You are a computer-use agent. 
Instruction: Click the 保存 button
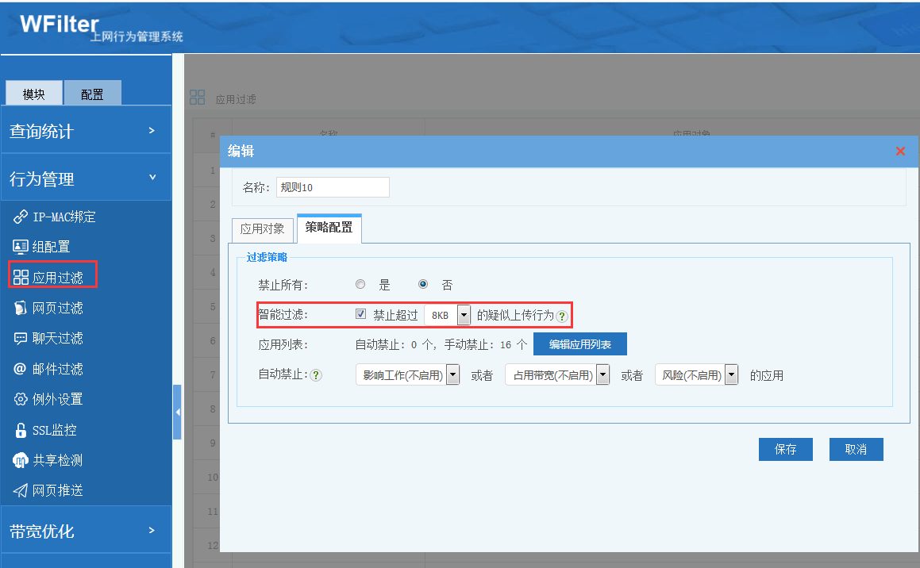(785, 449)
